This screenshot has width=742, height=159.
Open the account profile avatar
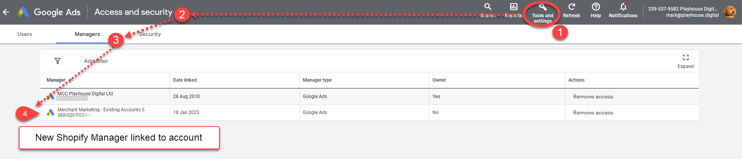click(729, 12)
